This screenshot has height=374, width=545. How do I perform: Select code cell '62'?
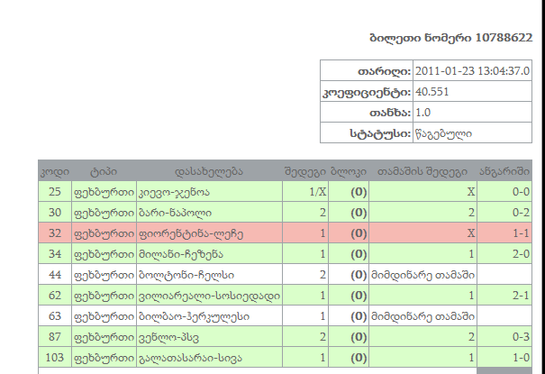(x=55, y=295)
